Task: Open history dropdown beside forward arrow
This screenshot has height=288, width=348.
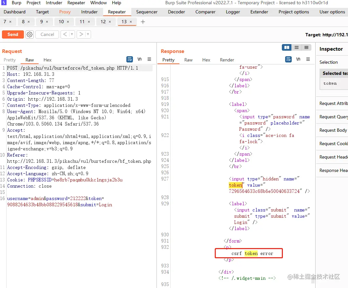Action: 88,34
